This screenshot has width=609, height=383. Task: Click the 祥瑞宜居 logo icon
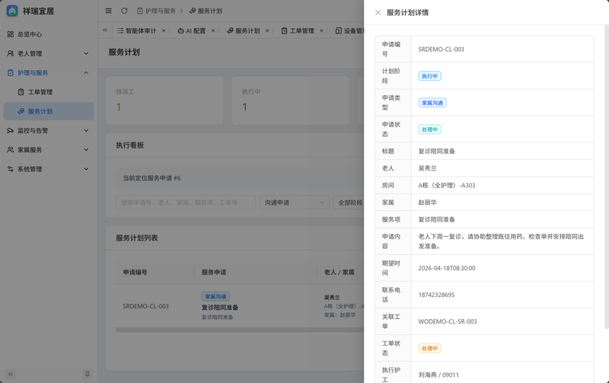point(12,11)
